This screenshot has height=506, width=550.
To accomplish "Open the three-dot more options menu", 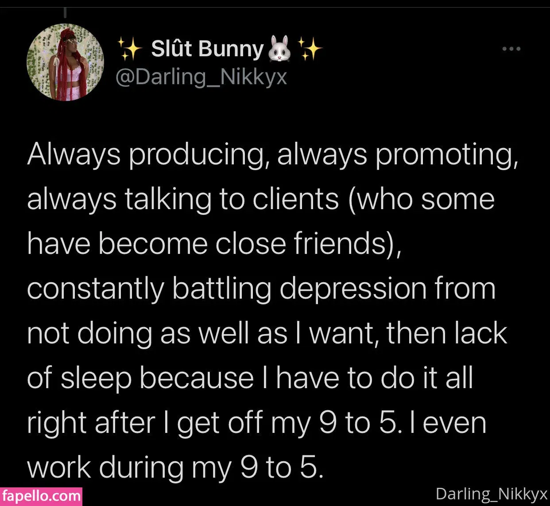I will click(x=511, y=49).
